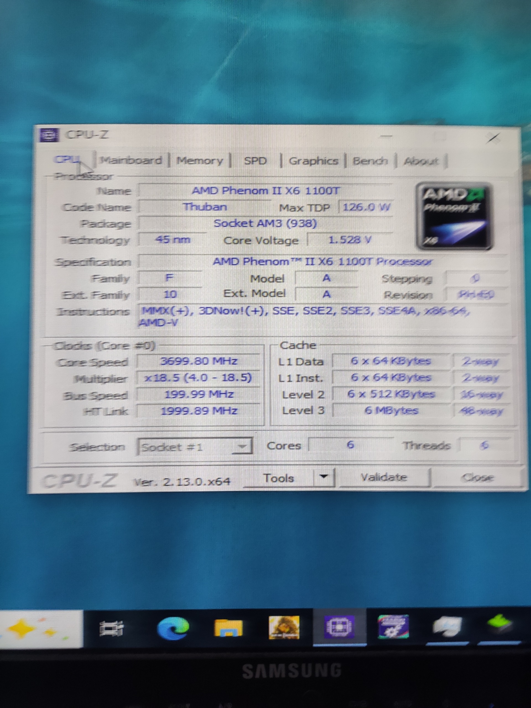This screenshot has height=708, width=531.
Task: Switch to the Memory tab
Action: [x=200, y=161]
